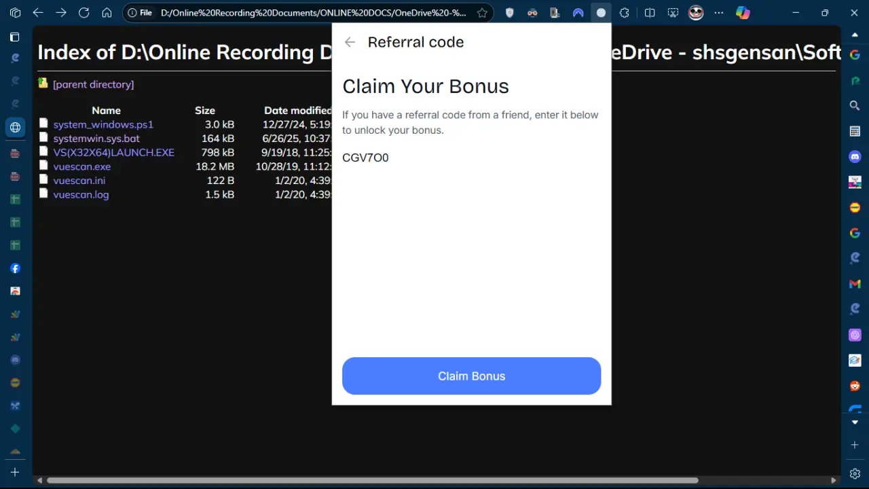Open Calculator tool in right sidebar
Screen dimensions: 869x489
[855, 131]
